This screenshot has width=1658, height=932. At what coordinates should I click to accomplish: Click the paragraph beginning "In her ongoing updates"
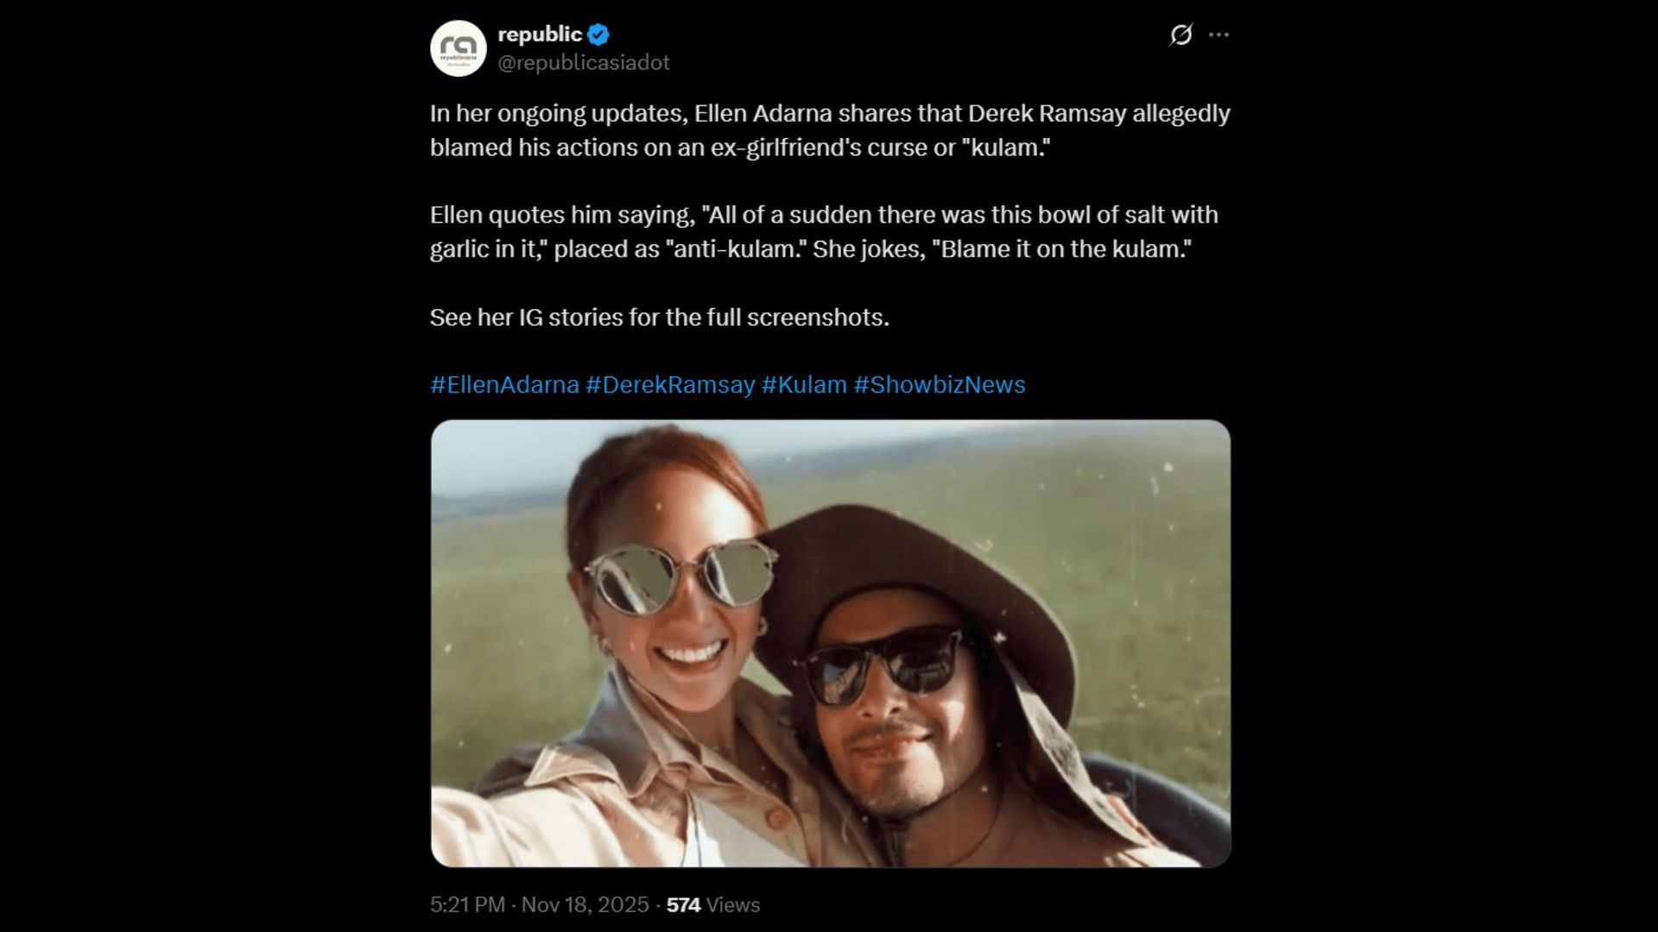pyautogui.click(x=829, y=130)
